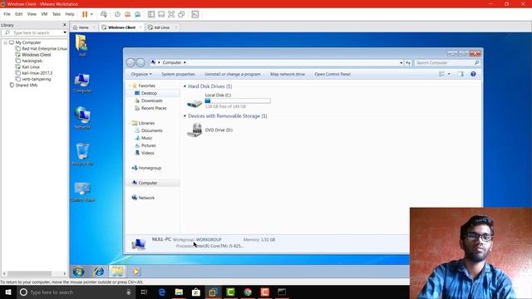
Task: Click the Windows 7 Start orb
Action: [78, 272]
